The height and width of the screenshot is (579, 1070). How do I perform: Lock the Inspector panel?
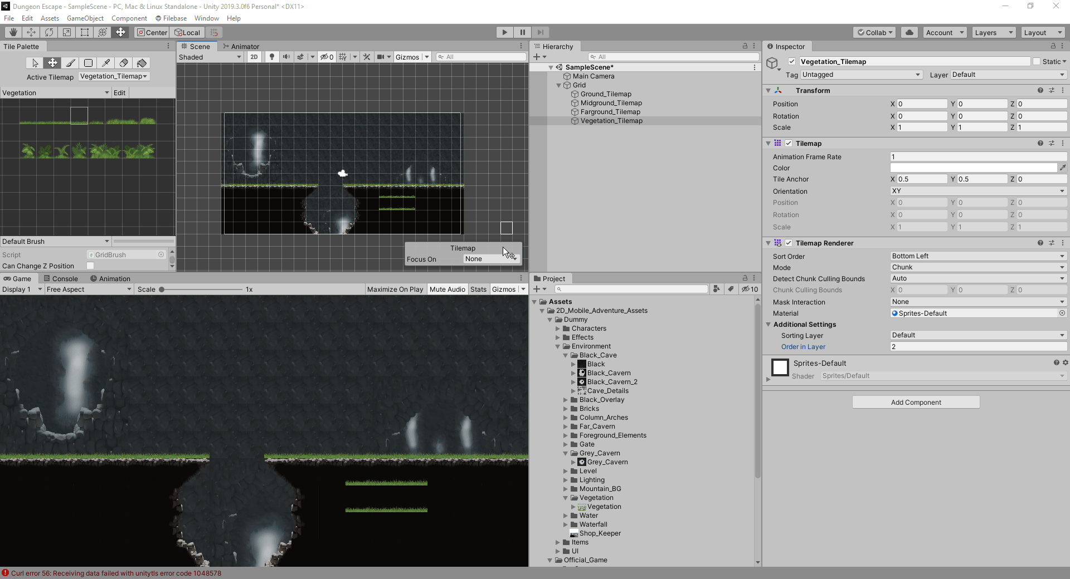[x=1053, y=46]
